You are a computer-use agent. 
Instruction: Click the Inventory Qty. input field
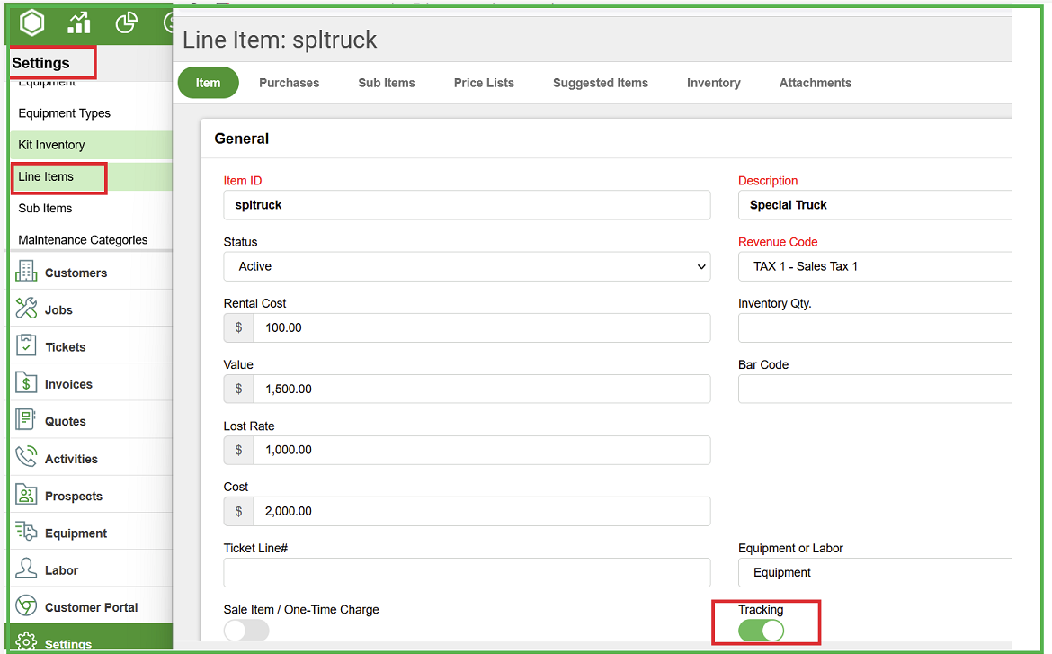pyautogui.click(x=875, y=327)
